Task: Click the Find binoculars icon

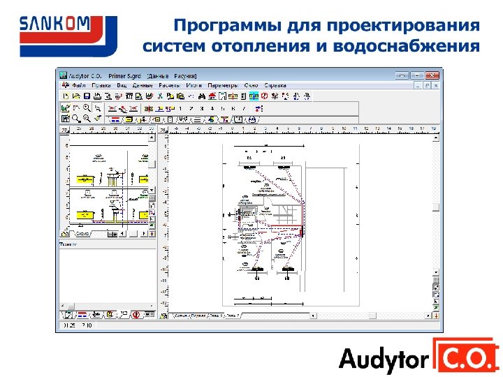Action: click(202, 96)
